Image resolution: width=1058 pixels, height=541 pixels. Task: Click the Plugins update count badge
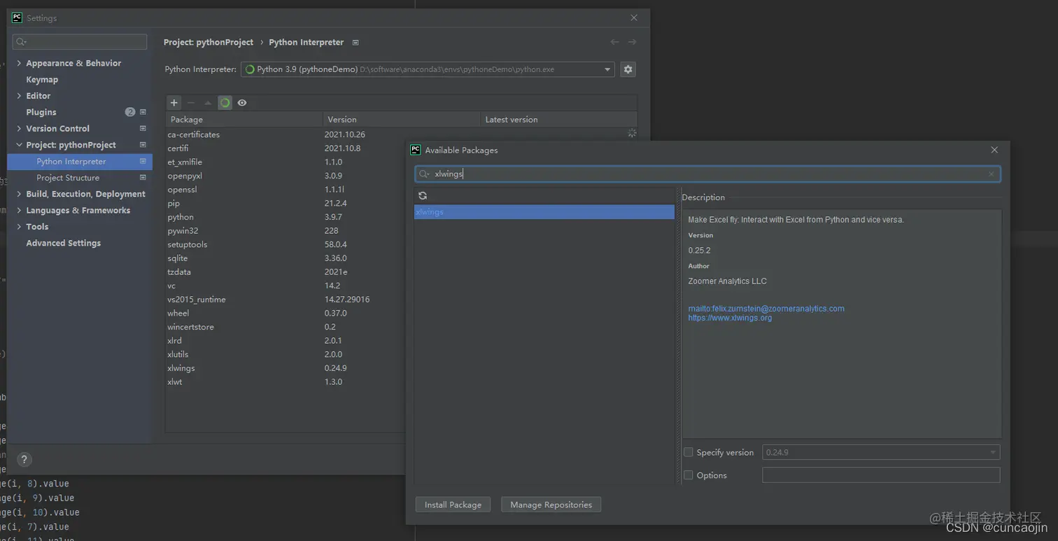click(130, 112)
